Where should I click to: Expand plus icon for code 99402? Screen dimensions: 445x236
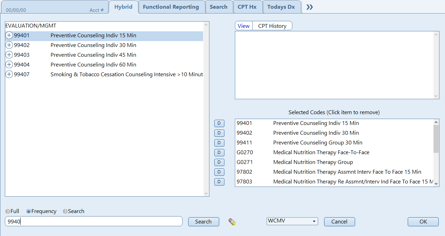click(x=9, y=45)
